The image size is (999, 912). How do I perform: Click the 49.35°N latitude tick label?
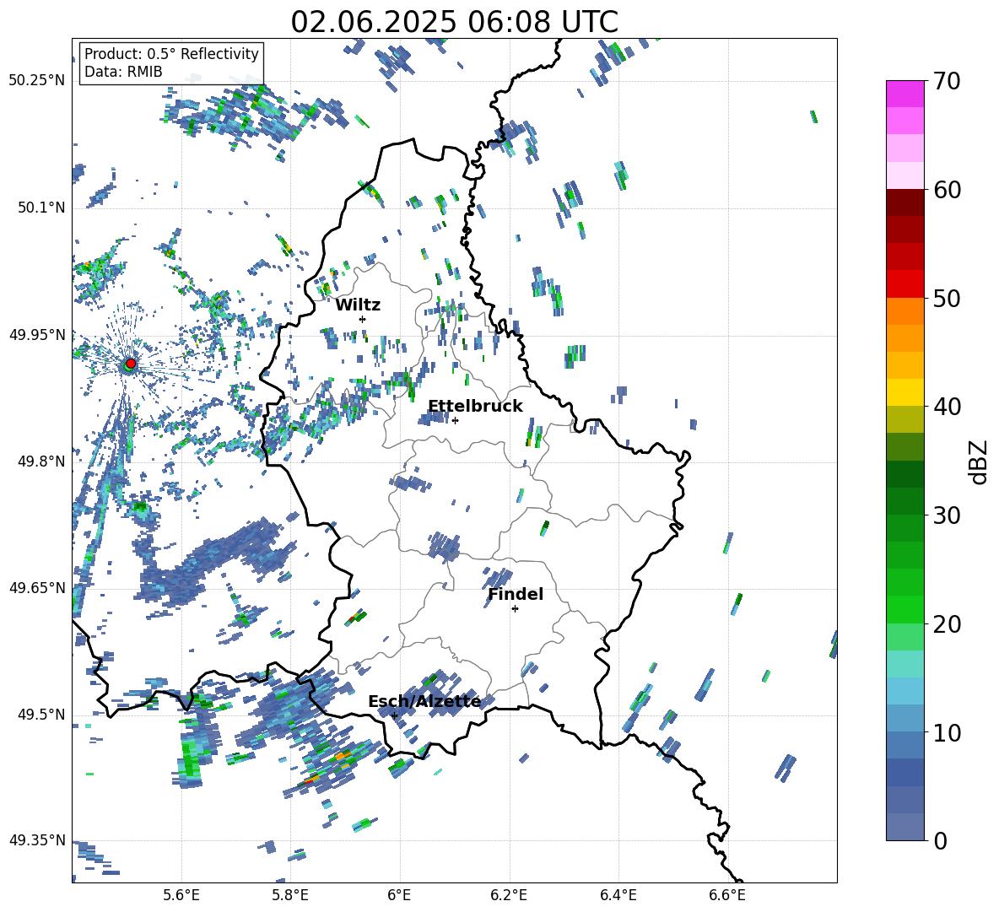click(37, 840)
